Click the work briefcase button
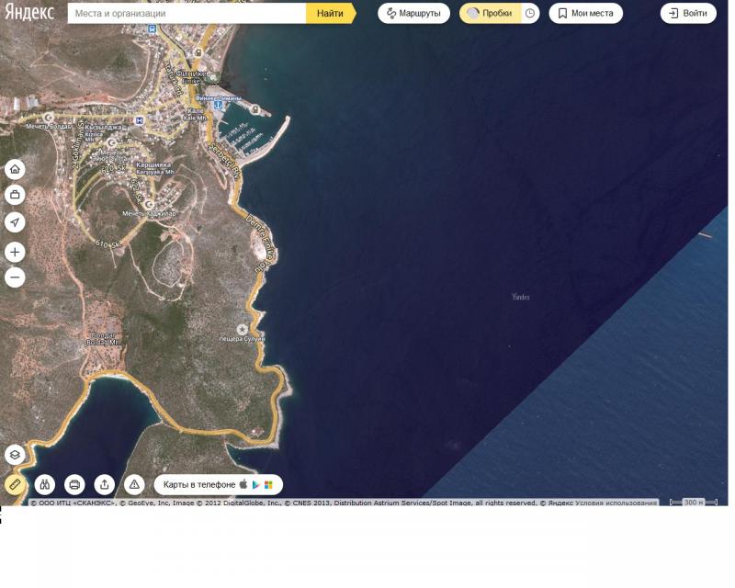The width and height of the screenshot is (735, 588). click(15, 195)
